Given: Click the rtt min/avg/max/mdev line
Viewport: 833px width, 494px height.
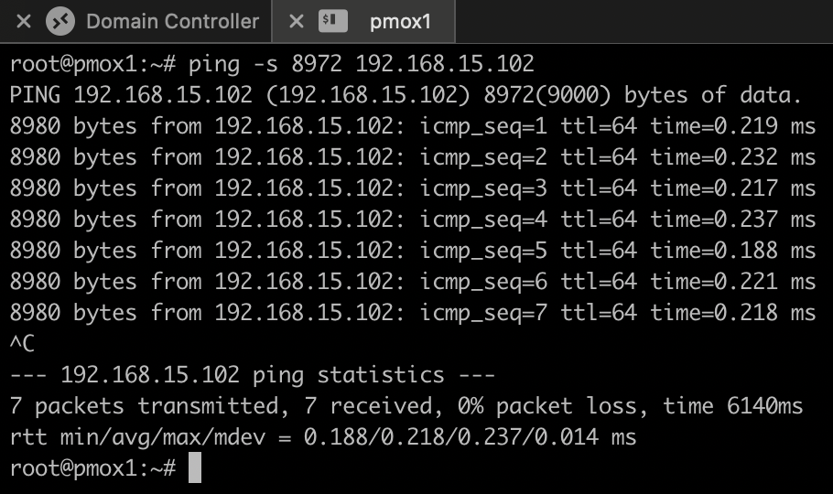Looking at the screenshot, I should tap(323, 437).
